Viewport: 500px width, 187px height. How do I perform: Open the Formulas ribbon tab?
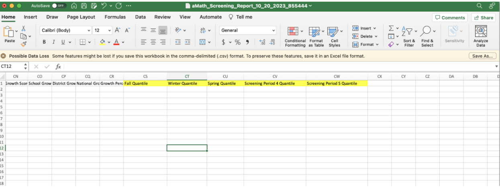point(115,17)
